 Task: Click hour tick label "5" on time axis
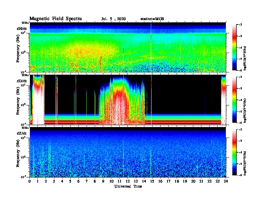tap(70, 181)
